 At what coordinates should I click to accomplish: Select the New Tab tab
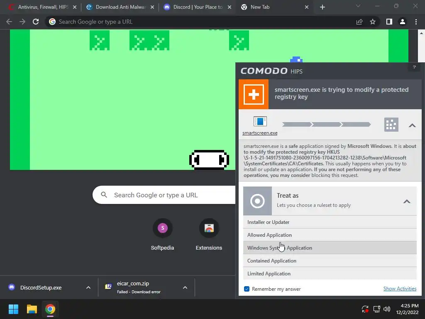(274, 7)
